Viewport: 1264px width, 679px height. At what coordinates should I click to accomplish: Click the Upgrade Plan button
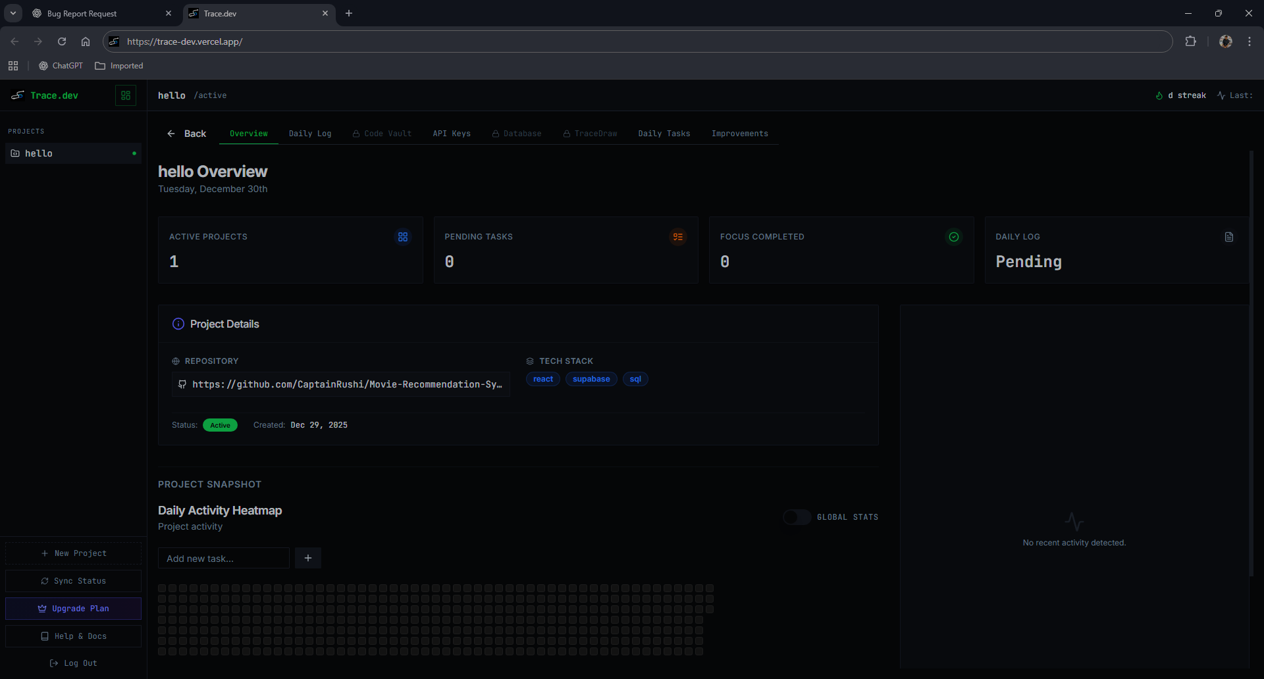pyautogui.click(x=73, y=609)
